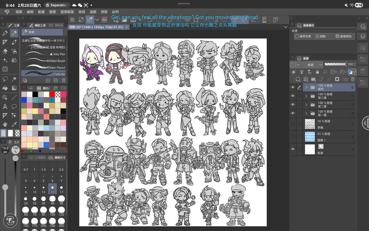Open the 編輯 menu
This screenshot has height=231, width=369.
pos(30,12)
